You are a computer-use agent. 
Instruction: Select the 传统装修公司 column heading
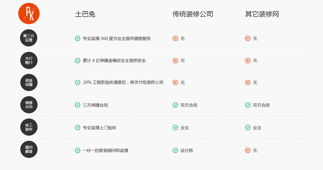(193, 14)
